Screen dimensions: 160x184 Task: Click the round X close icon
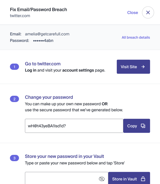click(148, 13)
